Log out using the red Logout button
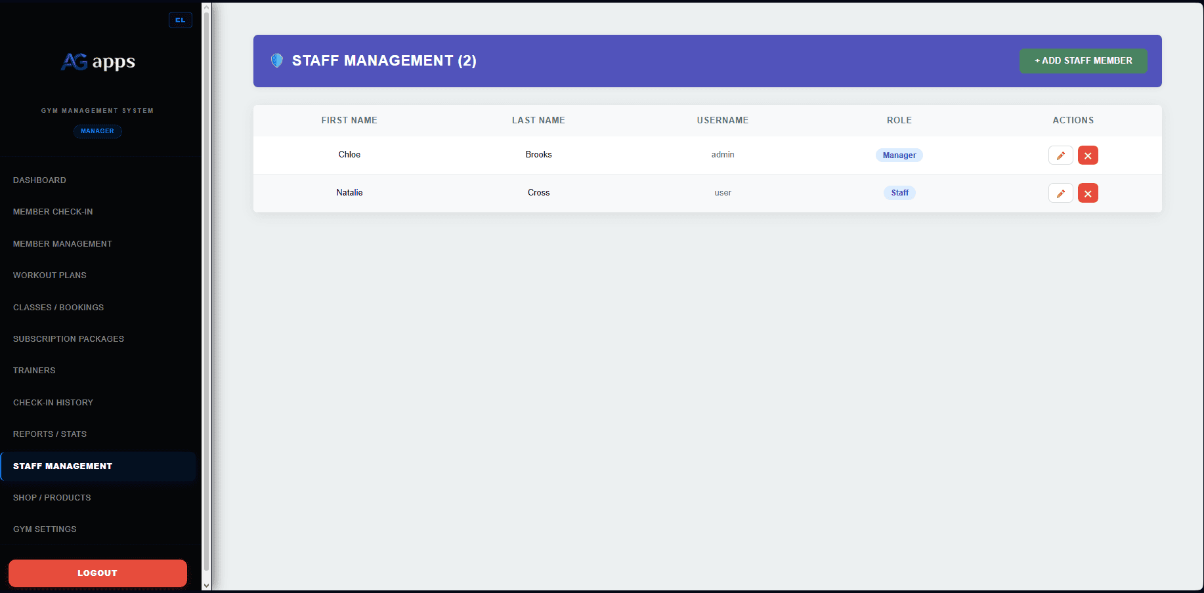 coord(98,573)
